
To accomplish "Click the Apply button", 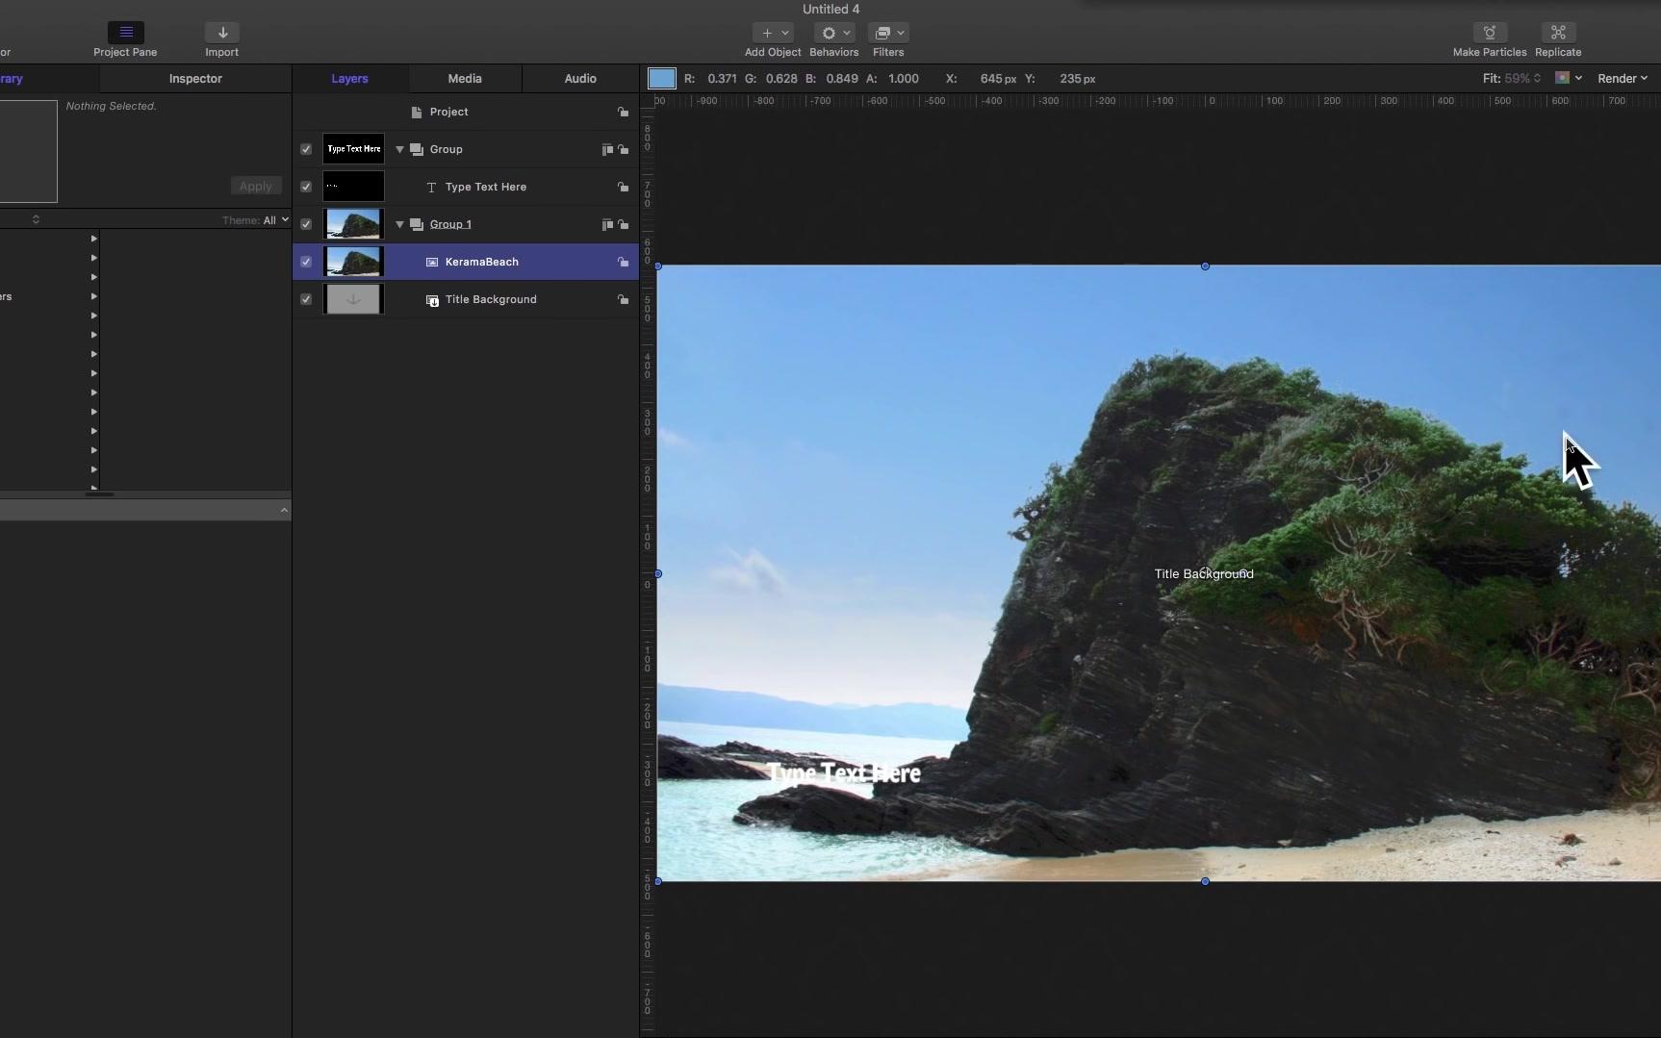I will 255,186.
